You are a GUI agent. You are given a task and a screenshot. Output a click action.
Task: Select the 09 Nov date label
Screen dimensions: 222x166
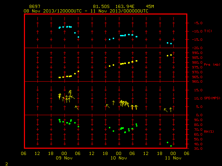pyautogui.click(x=64, y=158)
